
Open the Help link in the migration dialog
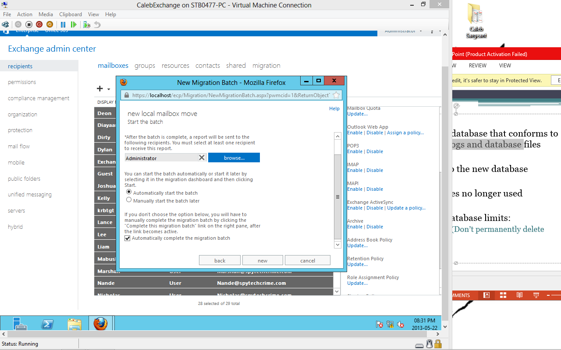(x=334, y=108)
